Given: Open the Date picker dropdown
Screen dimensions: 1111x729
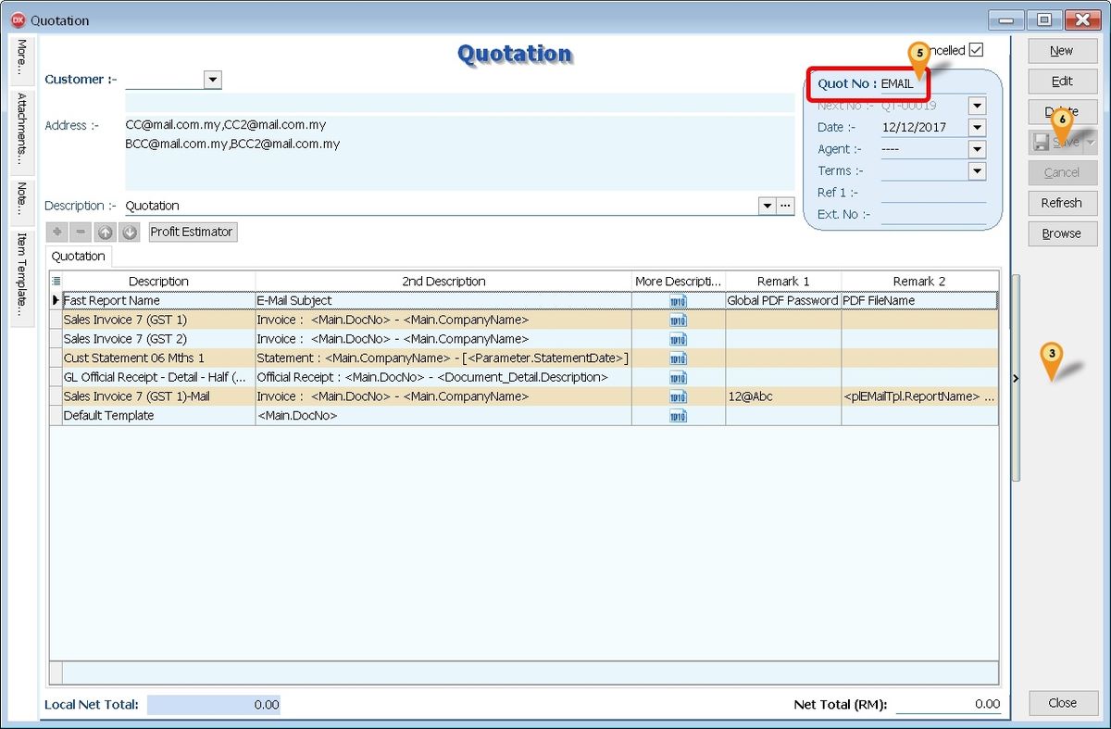Looking at the screenshot, I should (977, 127).
